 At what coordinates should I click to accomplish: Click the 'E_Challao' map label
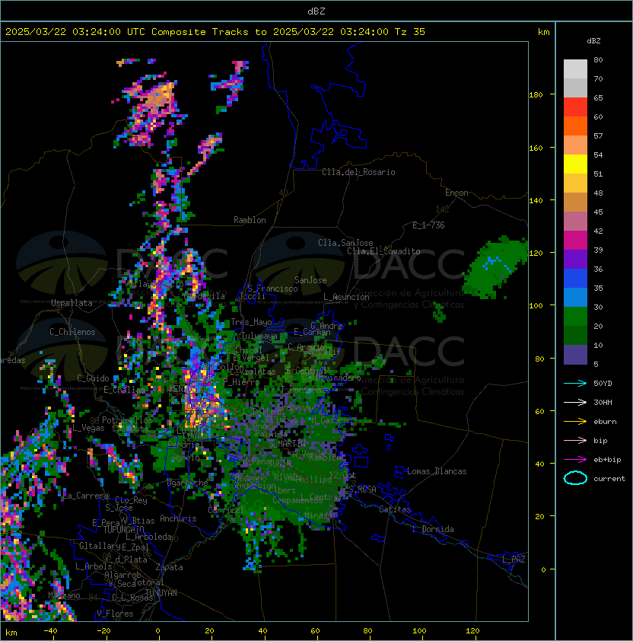tap(124, 390)
